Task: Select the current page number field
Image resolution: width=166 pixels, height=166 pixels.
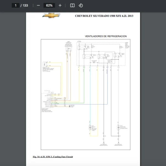Action: point(15,5)
